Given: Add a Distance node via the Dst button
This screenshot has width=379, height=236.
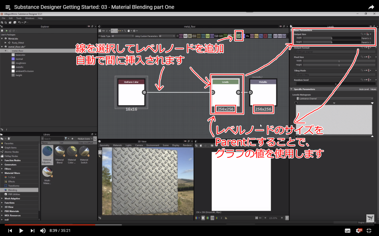Looking at the screenshot, I should [208, 36].
